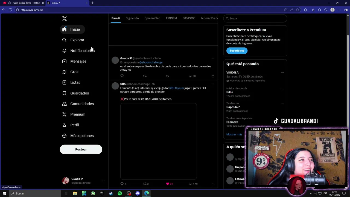Image resolution: width=350 pixels, height=197 pixels.
Task: Open the Espinoza trending topic
Action: 232,122
